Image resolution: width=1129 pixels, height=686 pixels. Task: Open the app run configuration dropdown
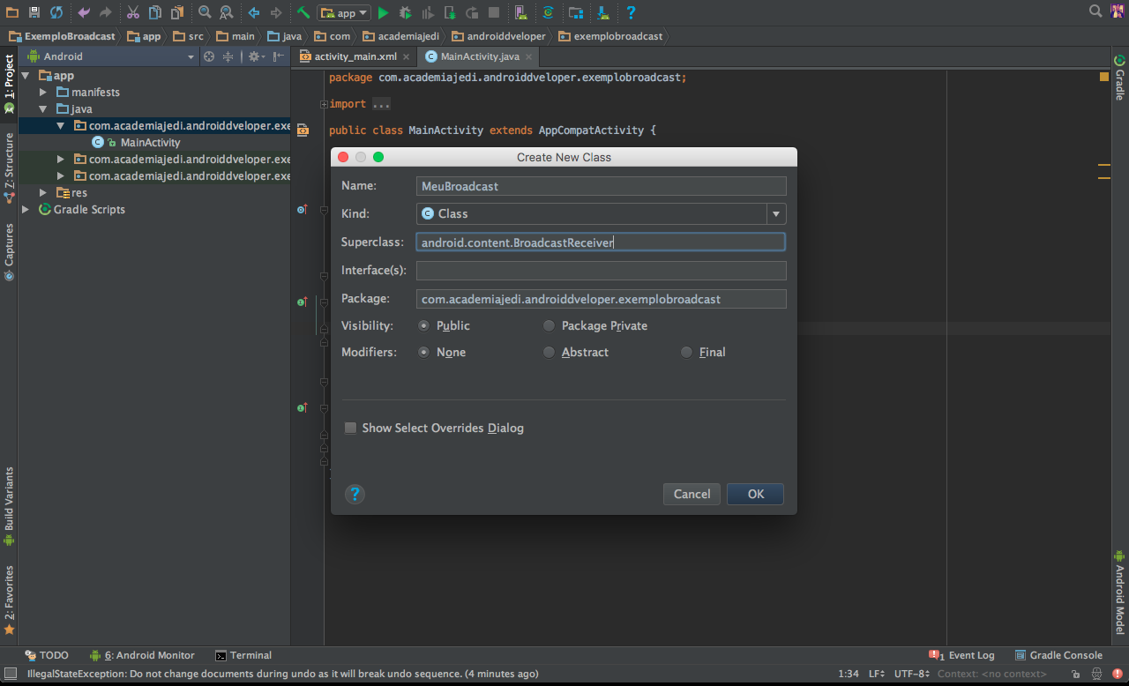tap(344, 12)
